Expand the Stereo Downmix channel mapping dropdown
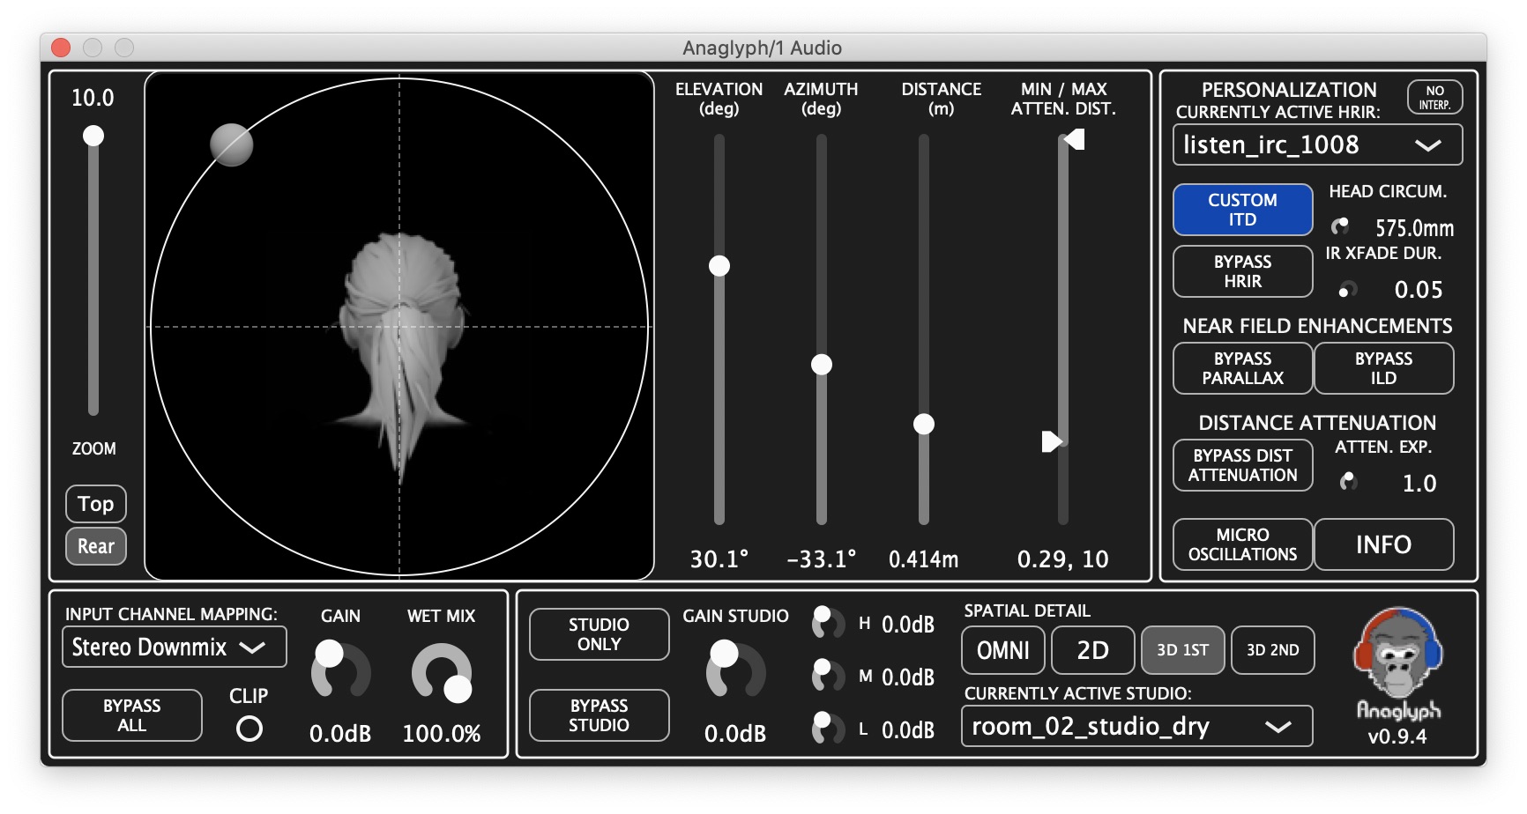Viewport: 1527px width, 814px height. (x=174, y=647)
